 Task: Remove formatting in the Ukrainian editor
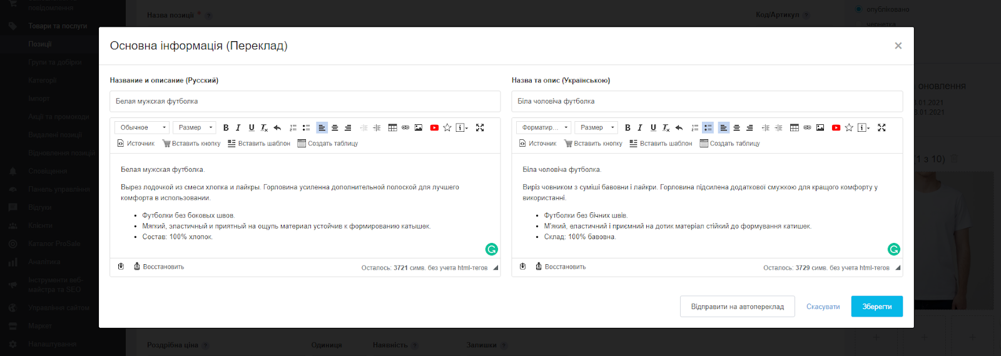click(x=666, y=127)
